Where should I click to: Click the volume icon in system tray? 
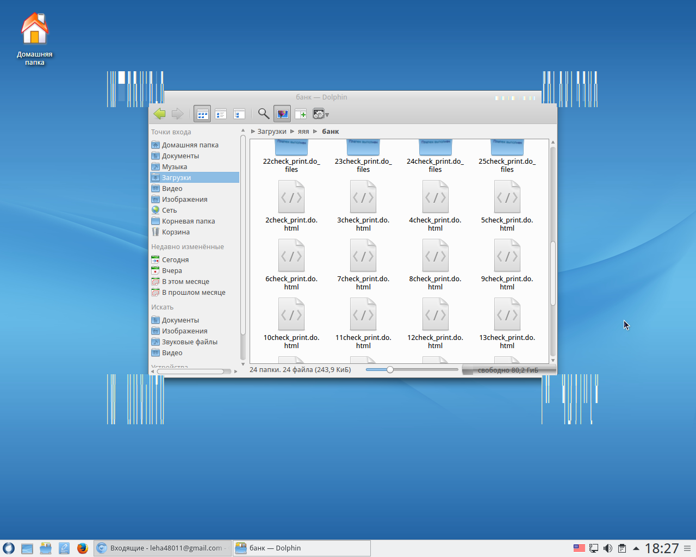click(x=608, y=548)
